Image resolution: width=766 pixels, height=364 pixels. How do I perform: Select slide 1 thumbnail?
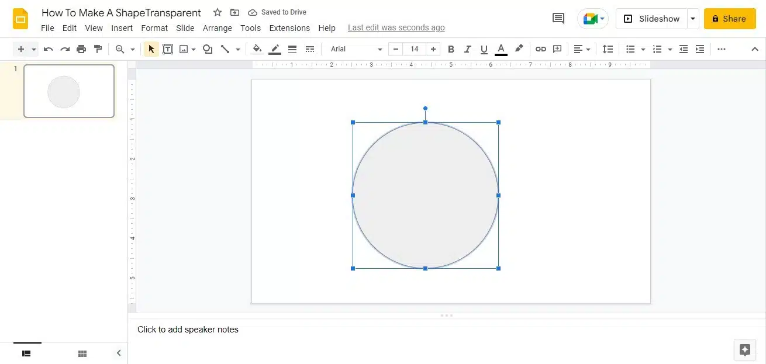click(x=69, y=91)
